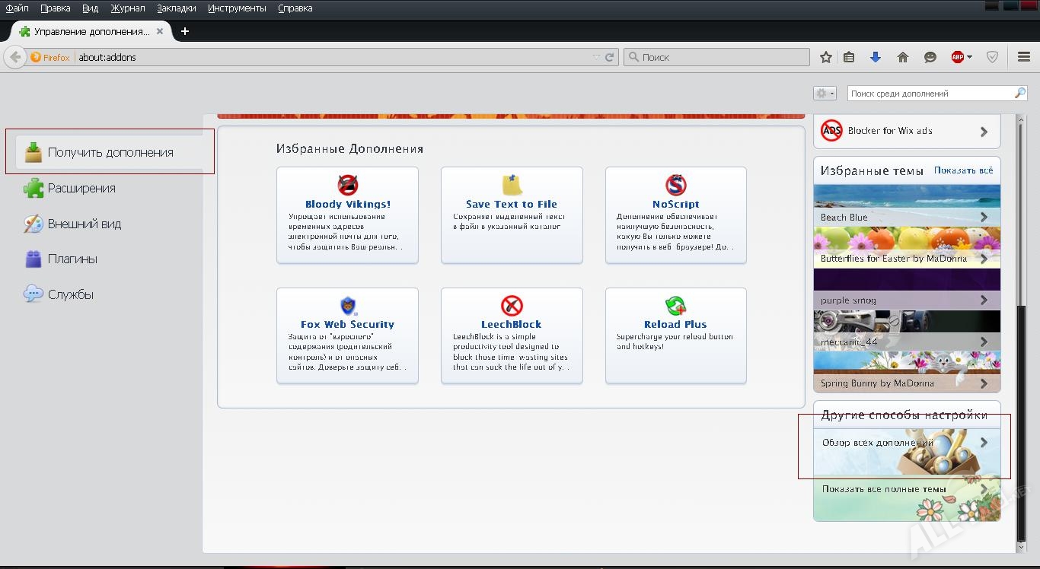Screen dimensions: 1040x569
Task: Expand the address bar history dropdown arrow
Action: pyautogui.click(x=597, y=57)
